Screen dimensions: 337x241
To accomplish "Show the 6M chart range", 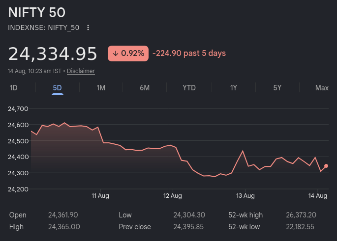I will [145, 88].
